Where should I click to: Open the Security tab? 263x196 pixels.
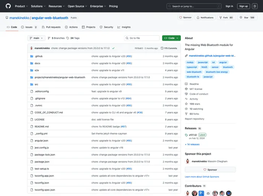coord(106,27)
